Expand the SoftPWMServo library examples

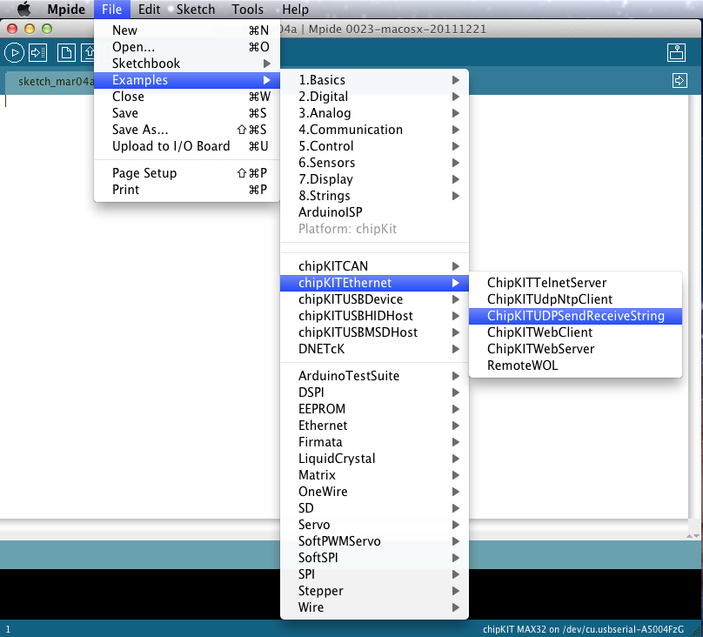[374, 541]
